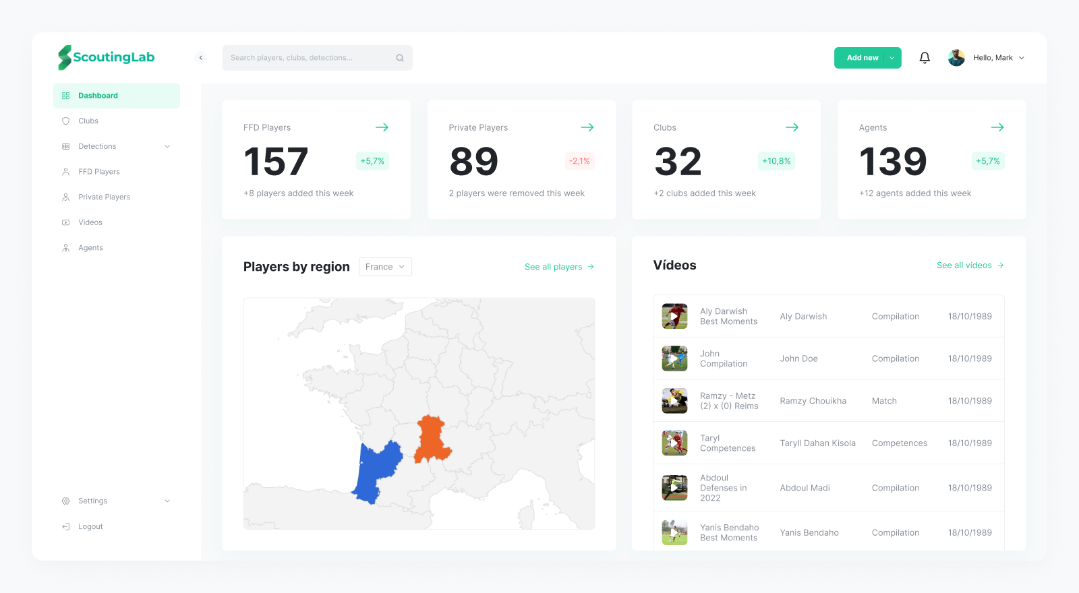Click the Logout icon
The width and height of the screenshot is (1079, 593).
tap(65, 527)
